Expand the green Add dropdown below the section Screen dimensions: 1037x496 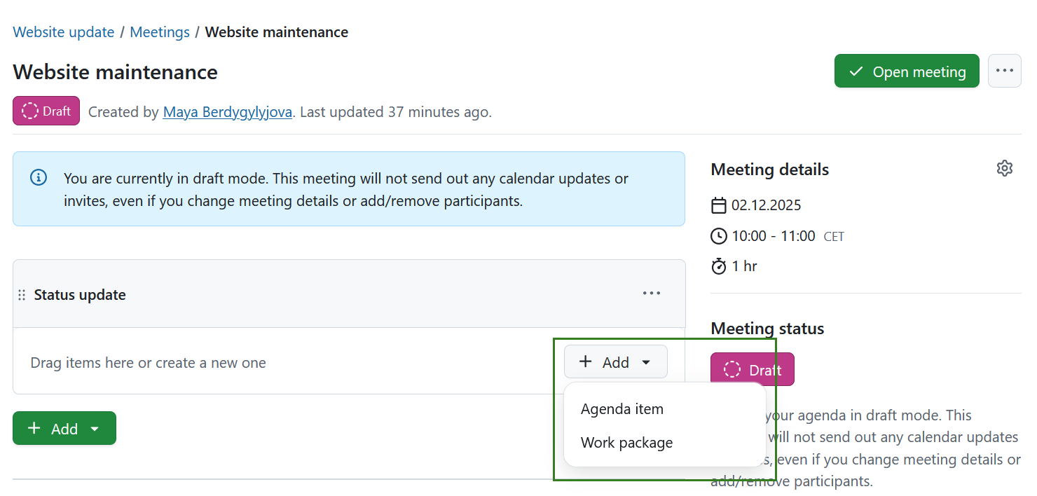point(64,428)
